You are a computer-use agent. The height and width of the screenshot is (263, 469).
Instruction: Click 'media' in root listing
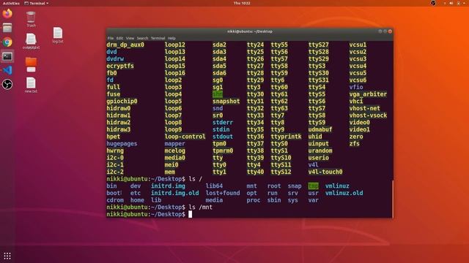coord(214,200)
